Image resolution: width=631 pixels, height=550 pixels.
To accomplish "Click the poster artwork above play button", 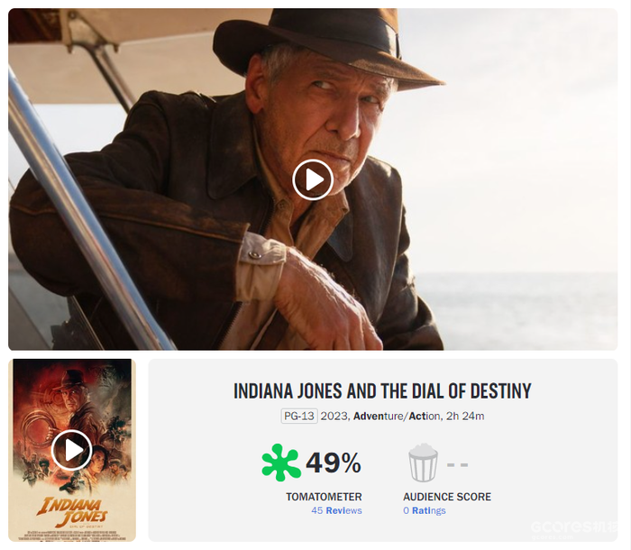I will point(72,395).
